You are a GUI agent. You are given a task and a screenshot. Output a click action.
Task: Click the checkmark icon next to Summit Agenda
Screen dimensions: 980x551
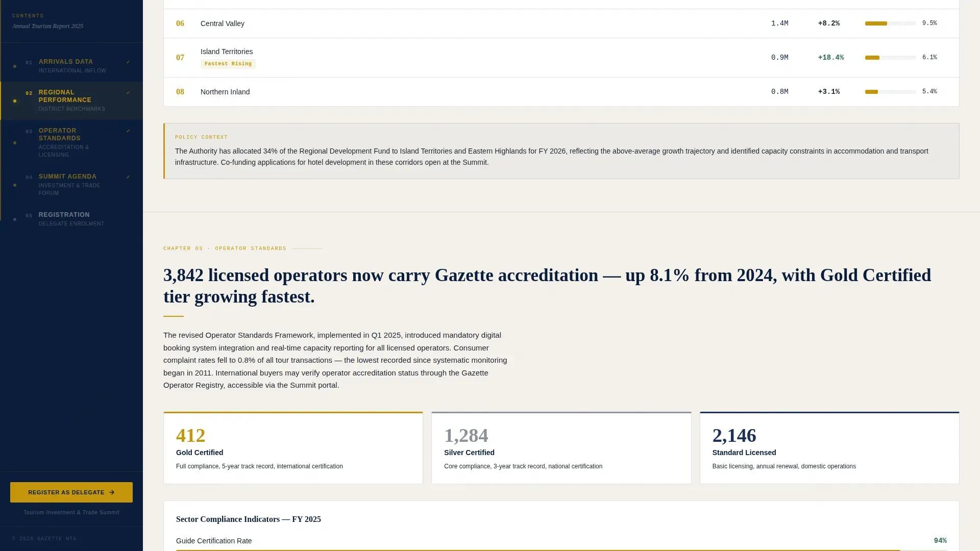pyautogui.click(x=128, y=177)
